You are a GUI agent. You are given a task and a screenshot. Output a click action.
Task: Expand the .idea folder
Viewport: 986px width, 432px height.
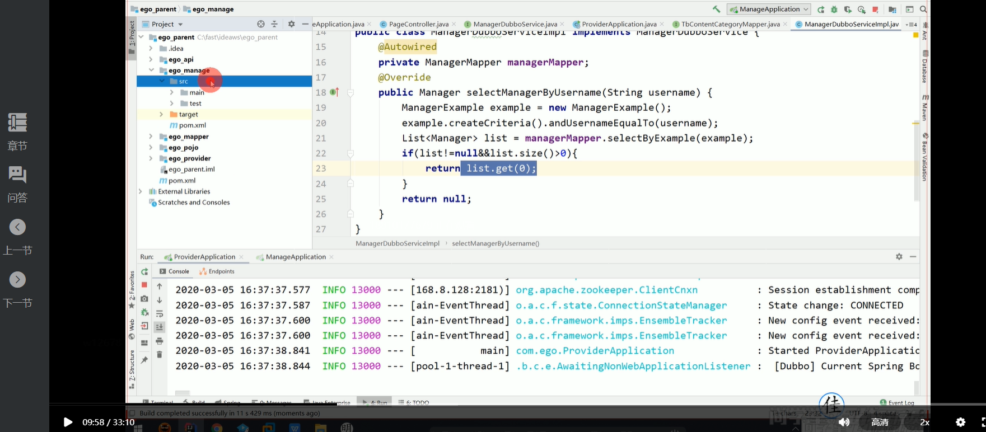(x=151, y=49)
